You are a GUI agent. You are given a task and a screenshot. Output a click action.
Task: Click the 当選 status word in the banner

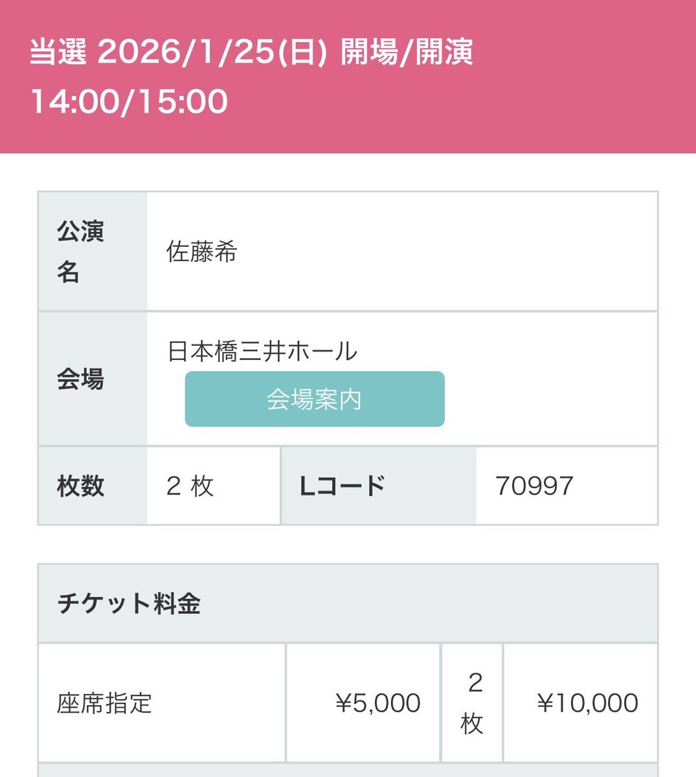coord(58,52)
